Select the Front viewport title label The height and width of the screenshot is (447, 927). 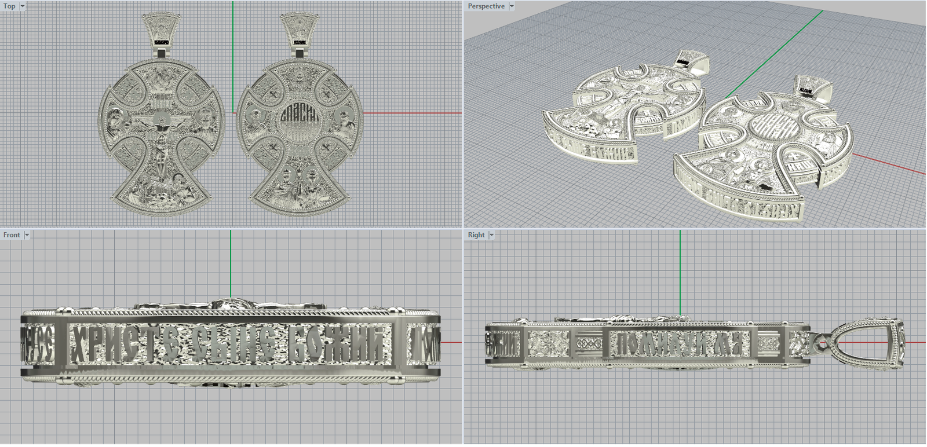[x=11, y=235]
